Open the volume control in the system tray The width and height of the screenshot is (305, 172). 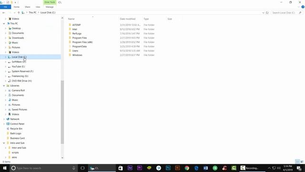click(x=279, y=168)
